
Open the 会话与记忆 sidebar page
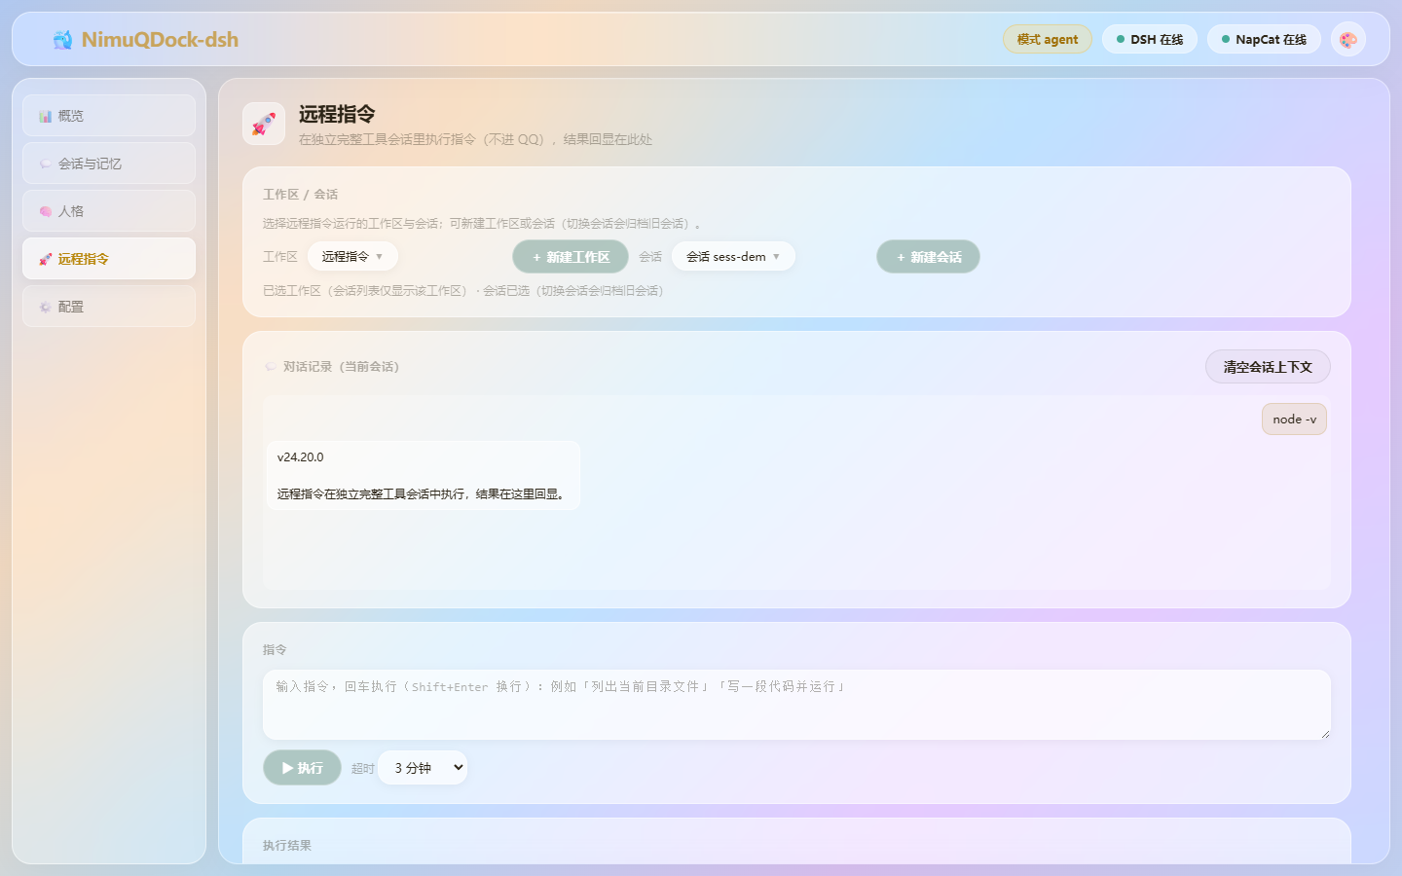click(109, 164)
